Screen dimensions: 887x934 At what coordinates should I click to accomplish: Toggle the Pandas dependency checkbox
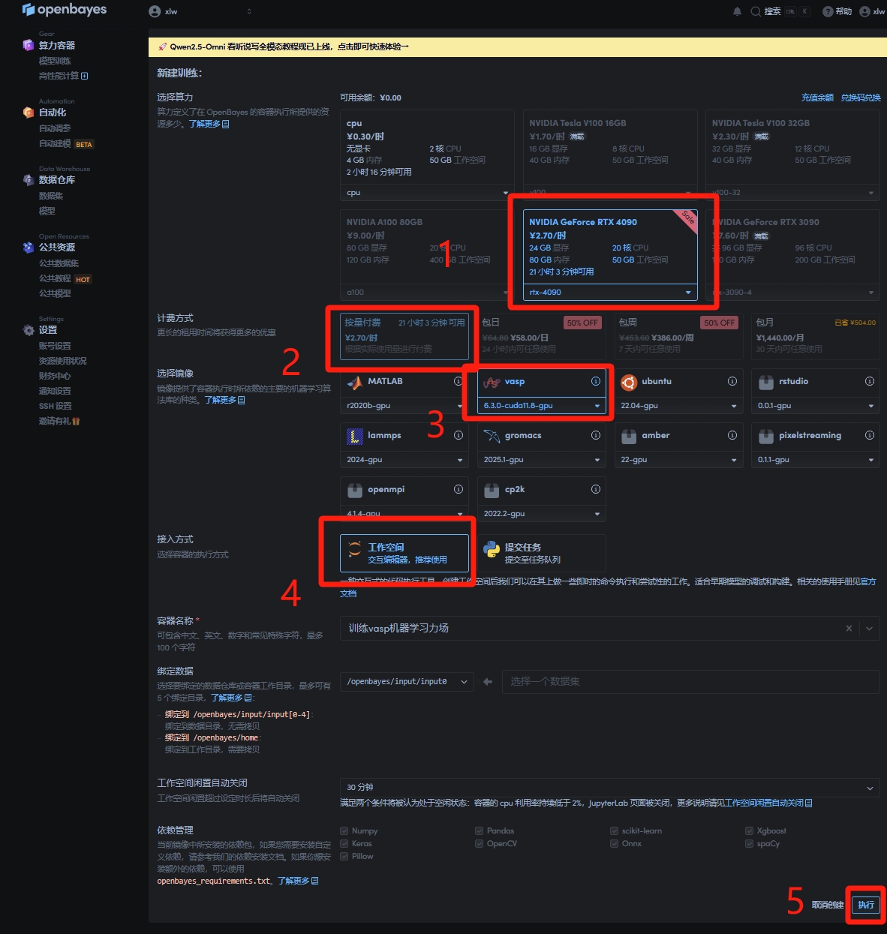[479, 831]
